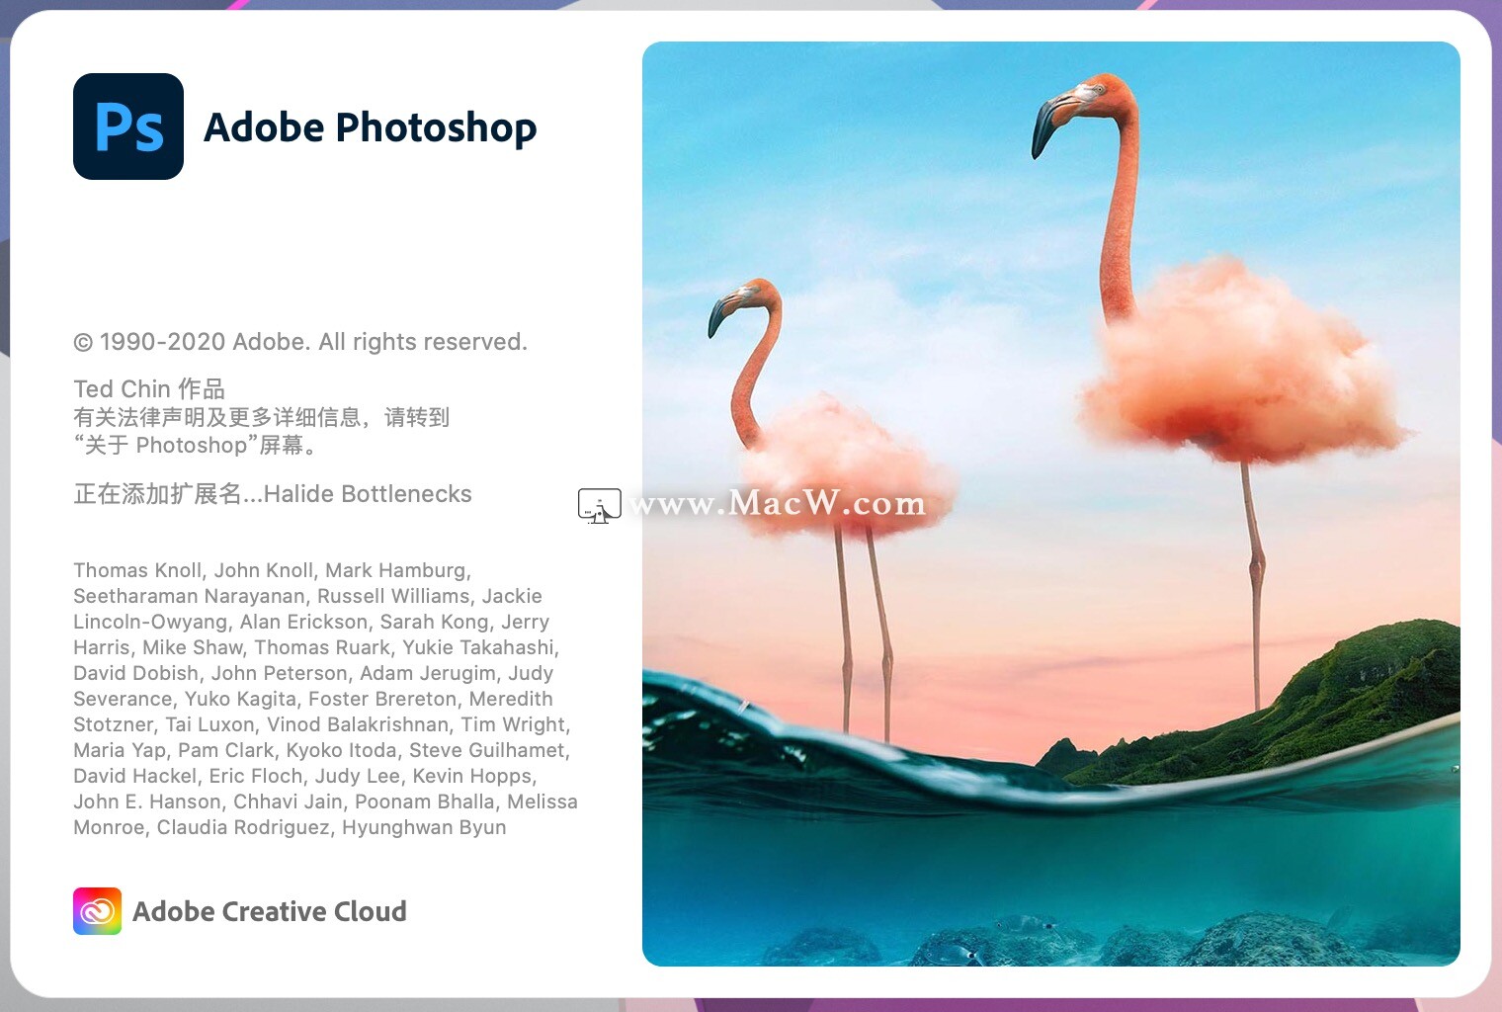This screenshot has width=1502, height=1012.
Task: Click the "Thomas Knoll, John Knoll, Mark Hamburg," credits line
Action: pos(273,570)
